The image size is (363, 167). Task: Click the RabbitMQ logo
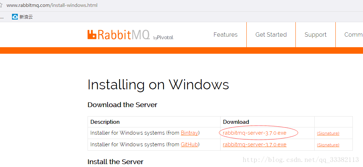(118, 35)
